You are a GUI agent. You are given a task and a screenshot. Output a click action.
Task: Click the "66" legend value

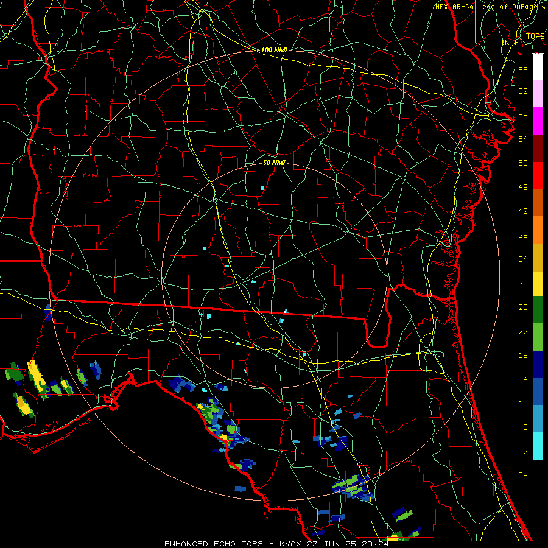click(x=523, y=67)
